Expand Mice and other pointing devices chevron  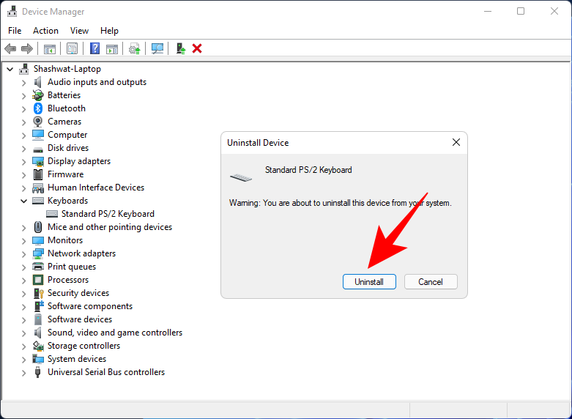[24, 227]
